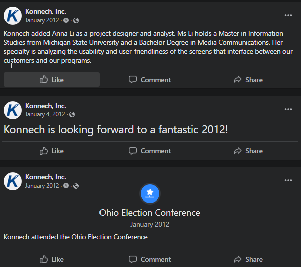Comment on the Ohio Election Conference post
The height and width of the screenshot is (267, 301).
coord(150,259)
